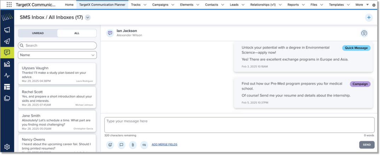Click in the inbox Search field

[57, 46]
